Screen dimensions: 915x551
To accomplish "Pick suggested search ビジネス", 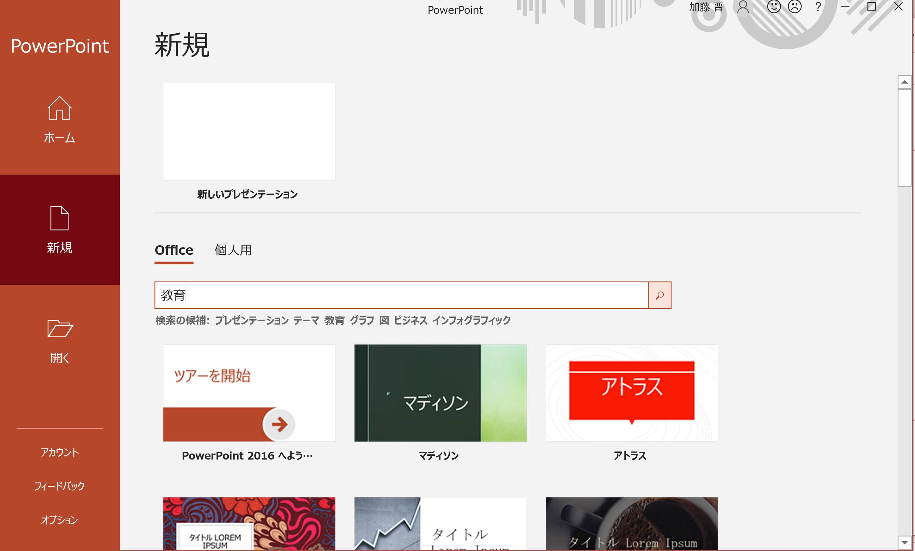I will [410, 320].
